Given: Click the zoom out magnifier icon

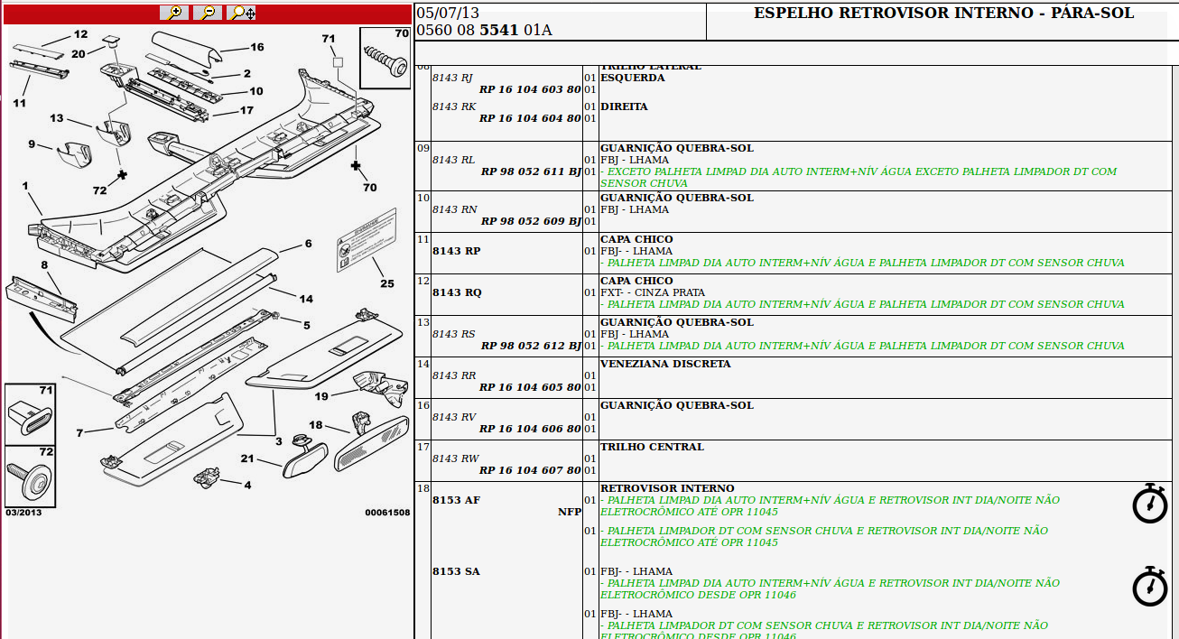Looking at the screenshot, I should (209, 13).
